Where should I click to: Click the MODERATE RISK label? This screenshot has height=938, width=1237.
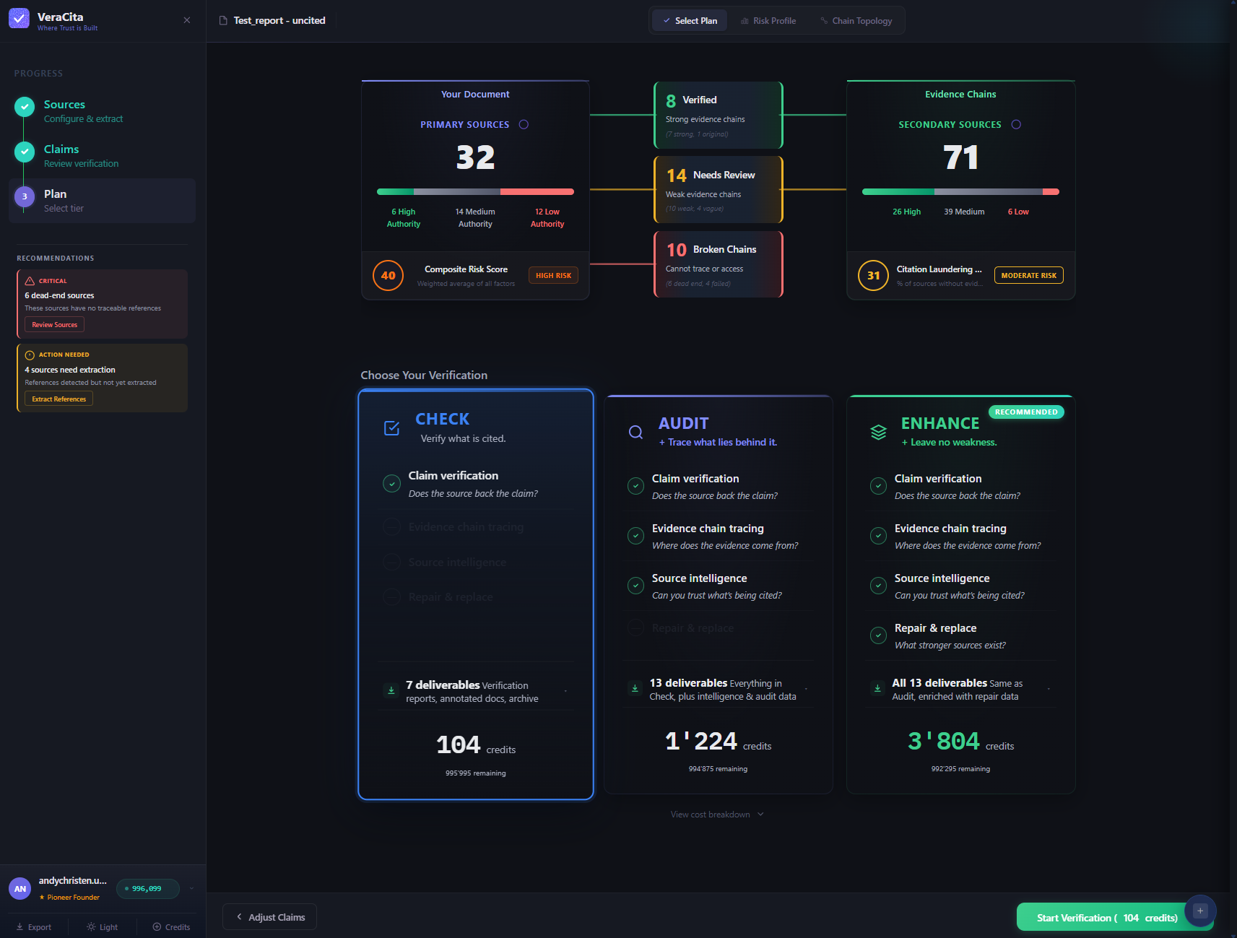point(1029,275)
